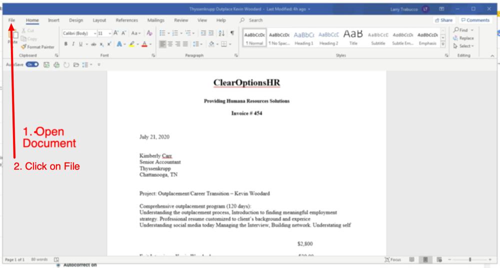Sort the text with the A-Z icon
The image size is (500, 268).
pos(221,33)
